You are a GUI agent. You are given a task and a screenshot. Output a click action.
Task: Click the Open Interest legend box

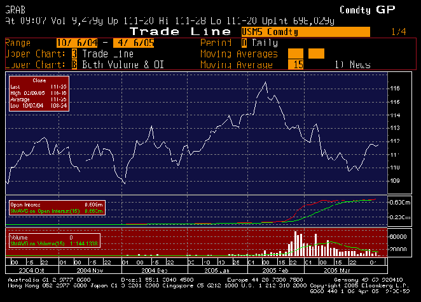56,208
